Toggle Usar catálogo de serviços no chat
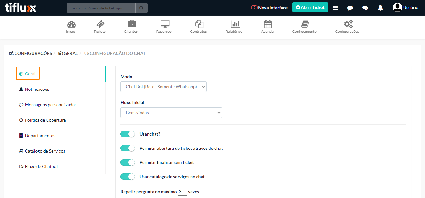The height and width of the screenshot is (198, 425). point(128,177)
